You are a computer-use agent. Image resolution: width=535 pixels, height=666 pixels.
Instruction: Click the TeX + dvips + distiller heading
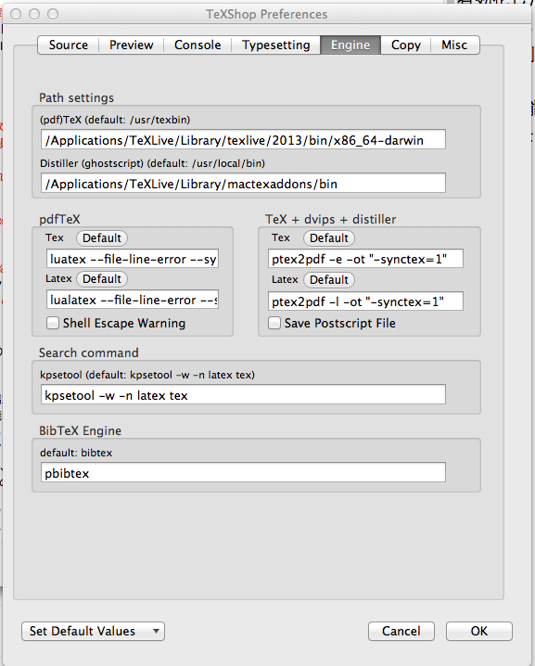[331, 219]
